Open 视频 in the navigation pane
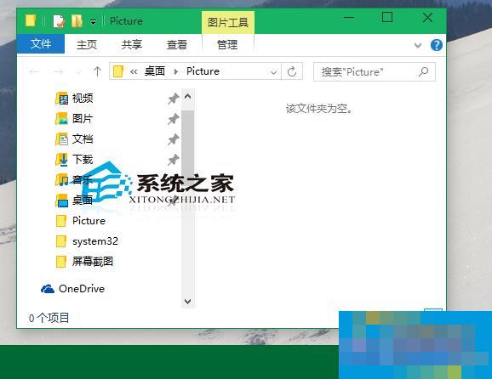The height and width of the screenshot is (379, 492). click(83, 99)
